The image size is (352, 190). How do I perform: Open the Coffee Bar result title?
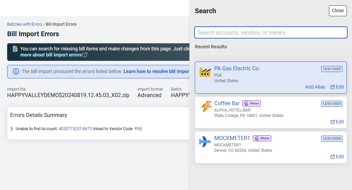(227, 103)
